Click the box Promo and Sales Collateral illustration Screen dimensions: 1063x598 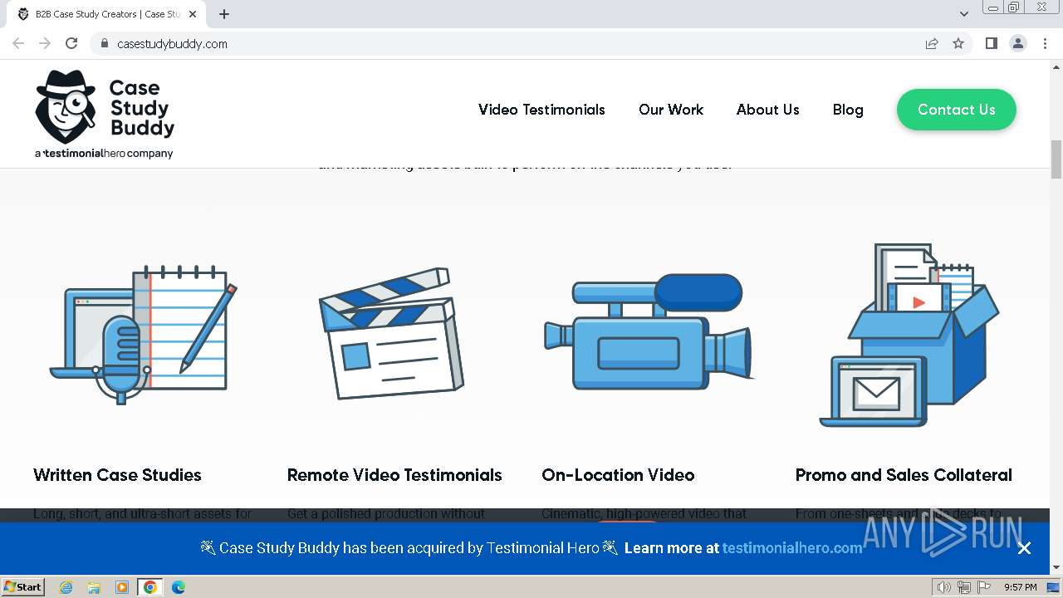[x=909, y=336]
